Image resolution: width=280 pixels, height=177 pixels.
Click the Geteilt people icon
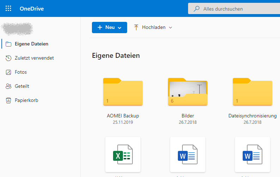tap(8, 86)
